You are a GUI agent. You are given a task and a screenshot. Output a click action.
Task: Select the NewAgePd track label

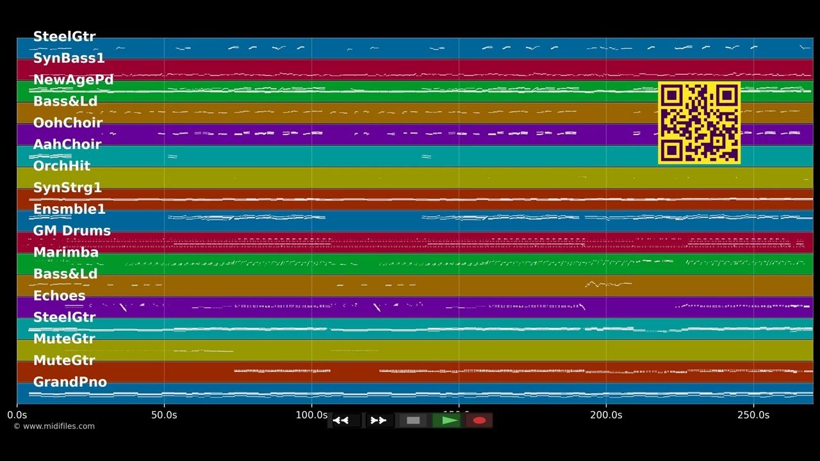[73, 80]
